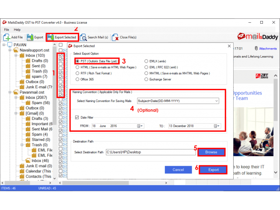Select MHTML Web Pages export option
The width and height of the screenshot is (280, 210).
[146, 73]
